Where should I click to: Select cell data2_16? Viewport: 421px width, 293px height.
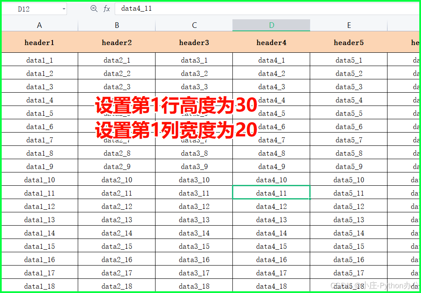pyautogui.click(x=117, y=259)
